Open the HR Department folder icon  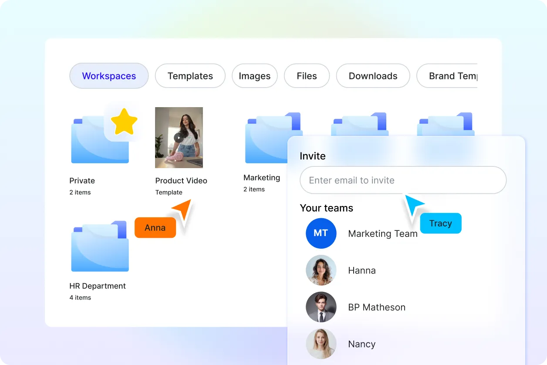pyautogui.click(x=100, y=246)
